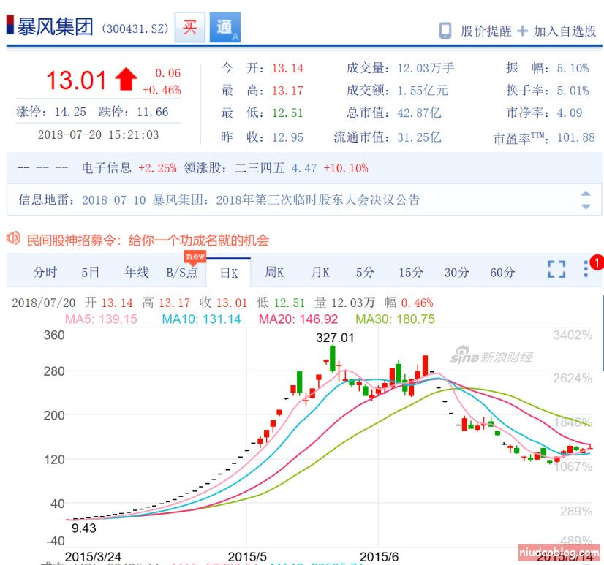The image size is (604, 565).
Task: Switch to the 60分 chart tab
Action: click(502, 273)
